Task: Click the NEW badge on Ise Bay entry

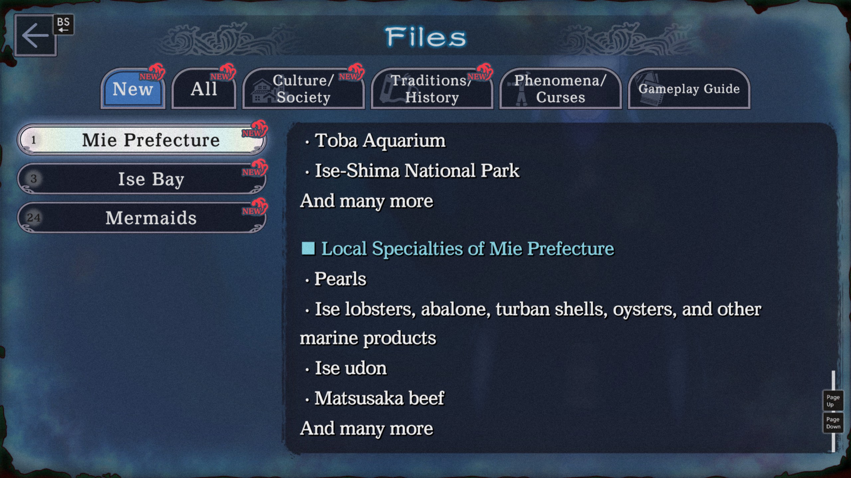Action: pyautogui.click(x=254, y=169)
